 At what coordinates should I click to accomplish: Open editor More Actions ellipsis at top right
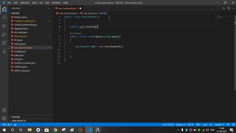[x=233, y=8]
